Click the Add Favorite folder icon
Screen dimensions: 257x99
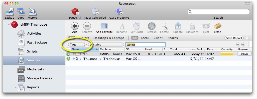[x=104, y=26]
